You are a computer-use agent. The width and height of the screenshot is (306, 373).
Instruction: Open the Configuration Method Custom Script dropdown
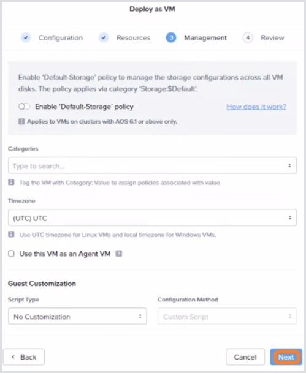click(227, 316)
